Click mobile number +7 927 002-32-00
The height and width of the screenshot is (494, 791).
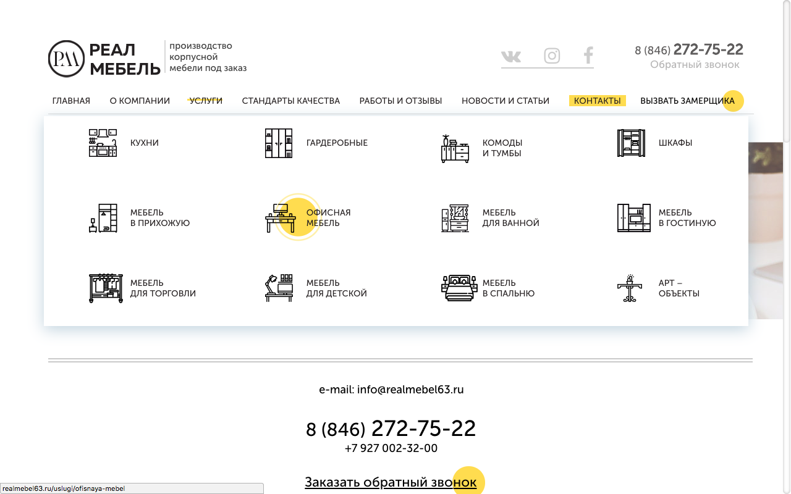[x=391, y=448]
